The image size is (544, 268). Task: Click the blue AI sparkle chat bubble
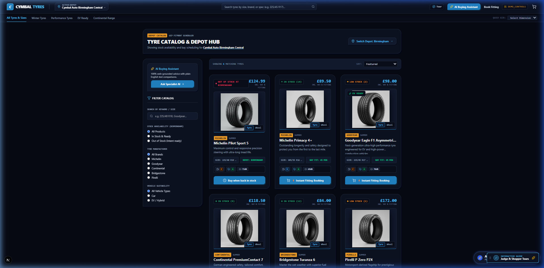tap(480, 258)
